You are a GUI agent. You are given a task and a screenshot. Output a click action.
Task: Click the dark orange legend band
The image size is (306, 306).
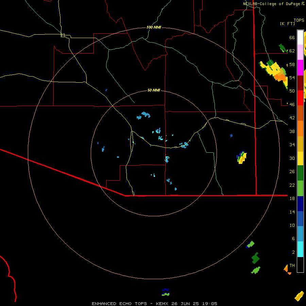point(300,113)
